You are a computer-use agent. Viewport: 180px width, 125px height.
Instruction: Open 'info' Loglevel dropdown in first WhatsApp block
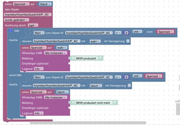pos(39,69)
